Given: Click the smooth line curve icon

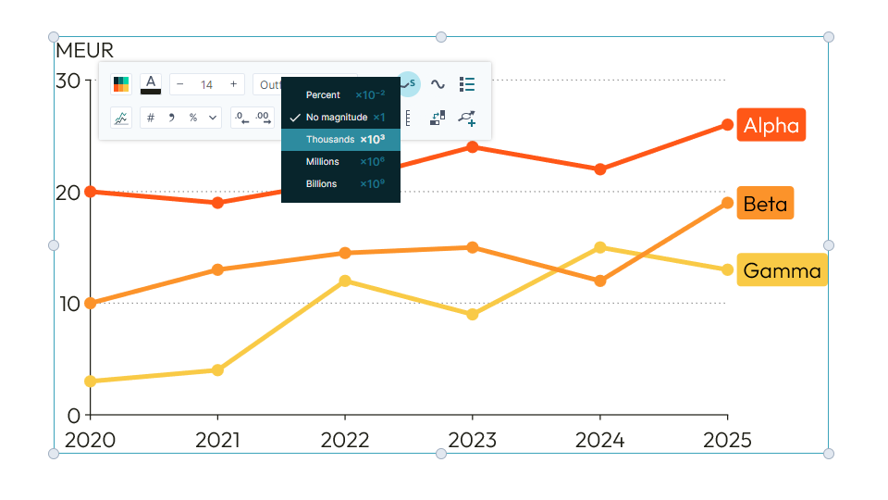Looking at the screenshot, I should click(x=438, y=84).
